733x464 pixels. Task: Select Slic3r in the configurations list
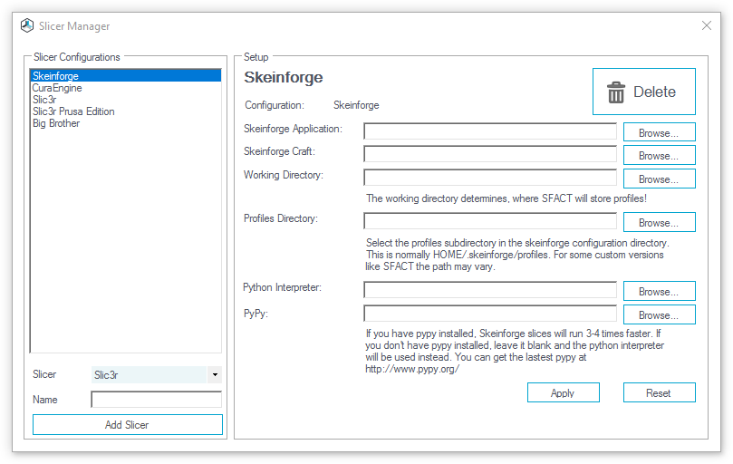(125, 100)
